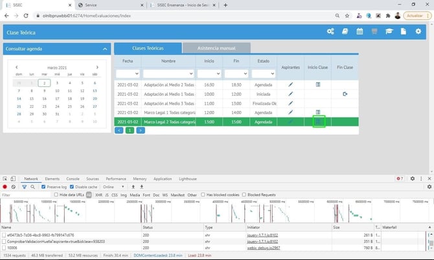Click the Actualizar browser button
The height and width of the screenshot is (260, 434).
click(416, 16)
